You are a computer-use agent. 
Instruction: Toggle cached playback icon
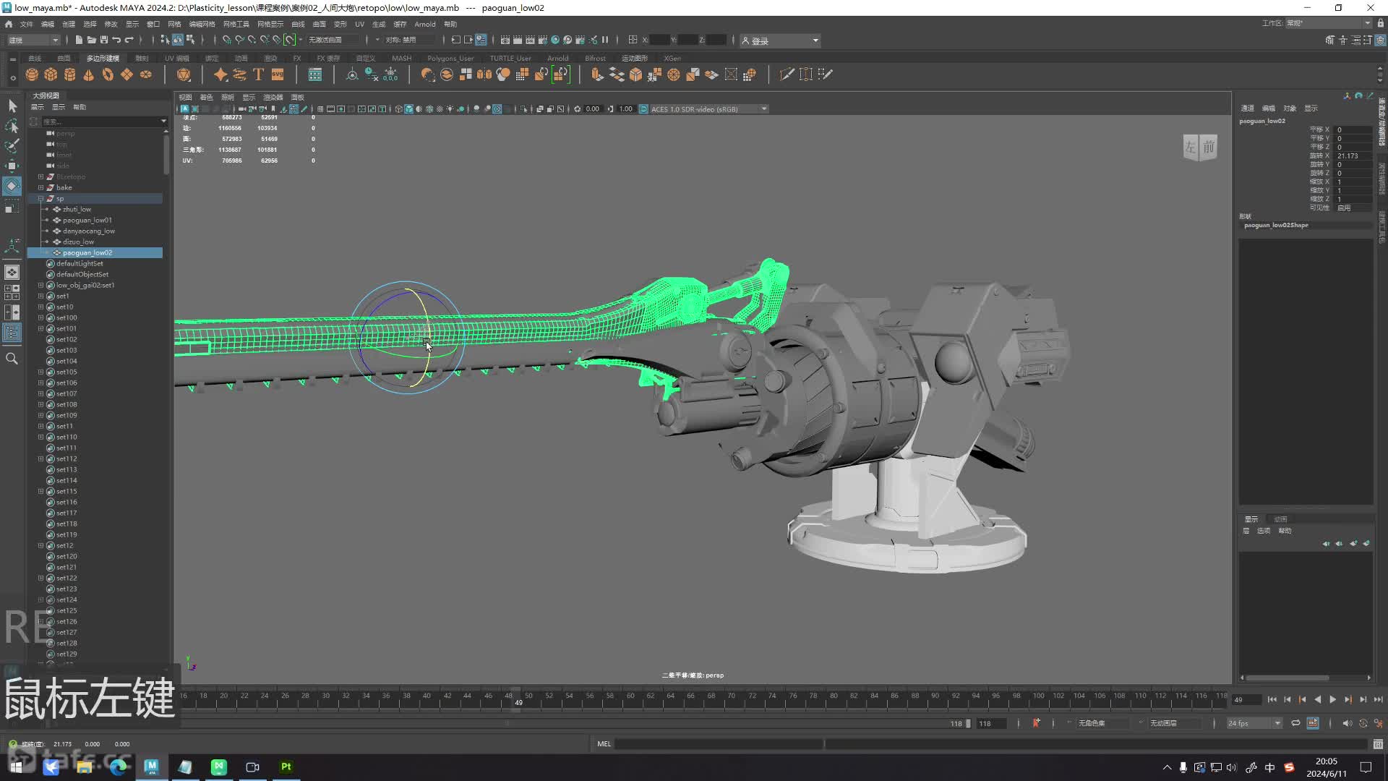[1313, 722]
